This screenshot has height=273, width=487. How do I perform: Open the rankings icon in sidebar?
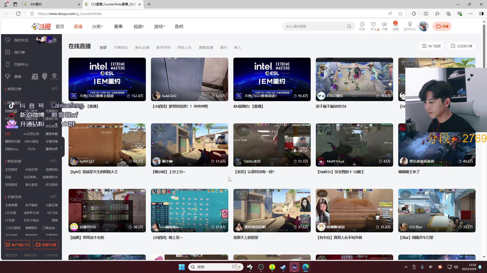click(x=8, y=52)
